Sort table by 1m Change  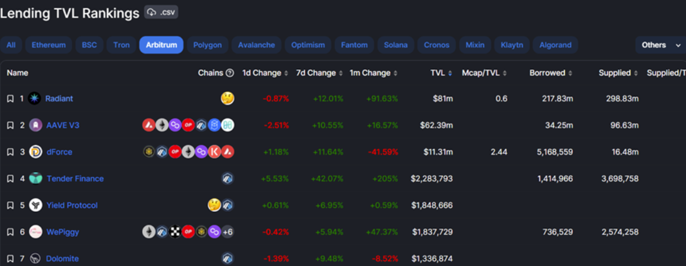[x=374, y=73]
